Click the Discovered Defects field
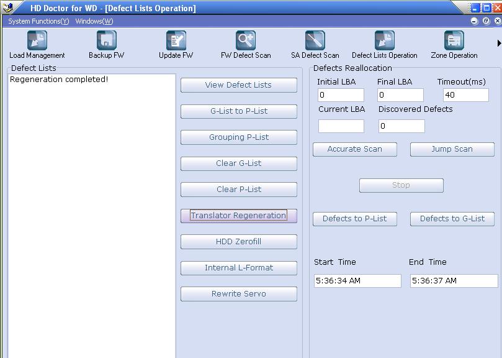The image size is (502, 358). [x=401, y=126]
